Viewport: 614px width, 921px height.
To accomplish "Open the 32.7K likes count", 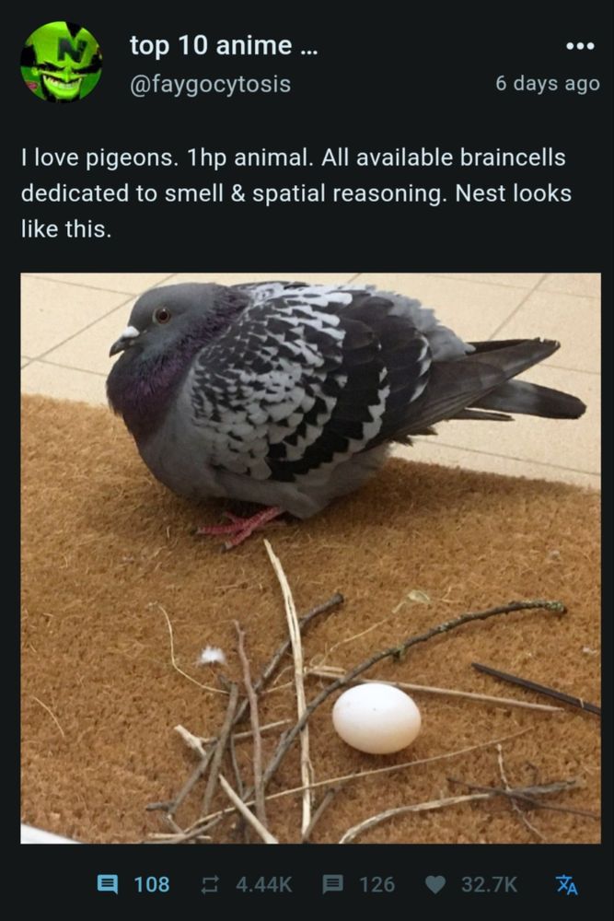I will point(489,884).
